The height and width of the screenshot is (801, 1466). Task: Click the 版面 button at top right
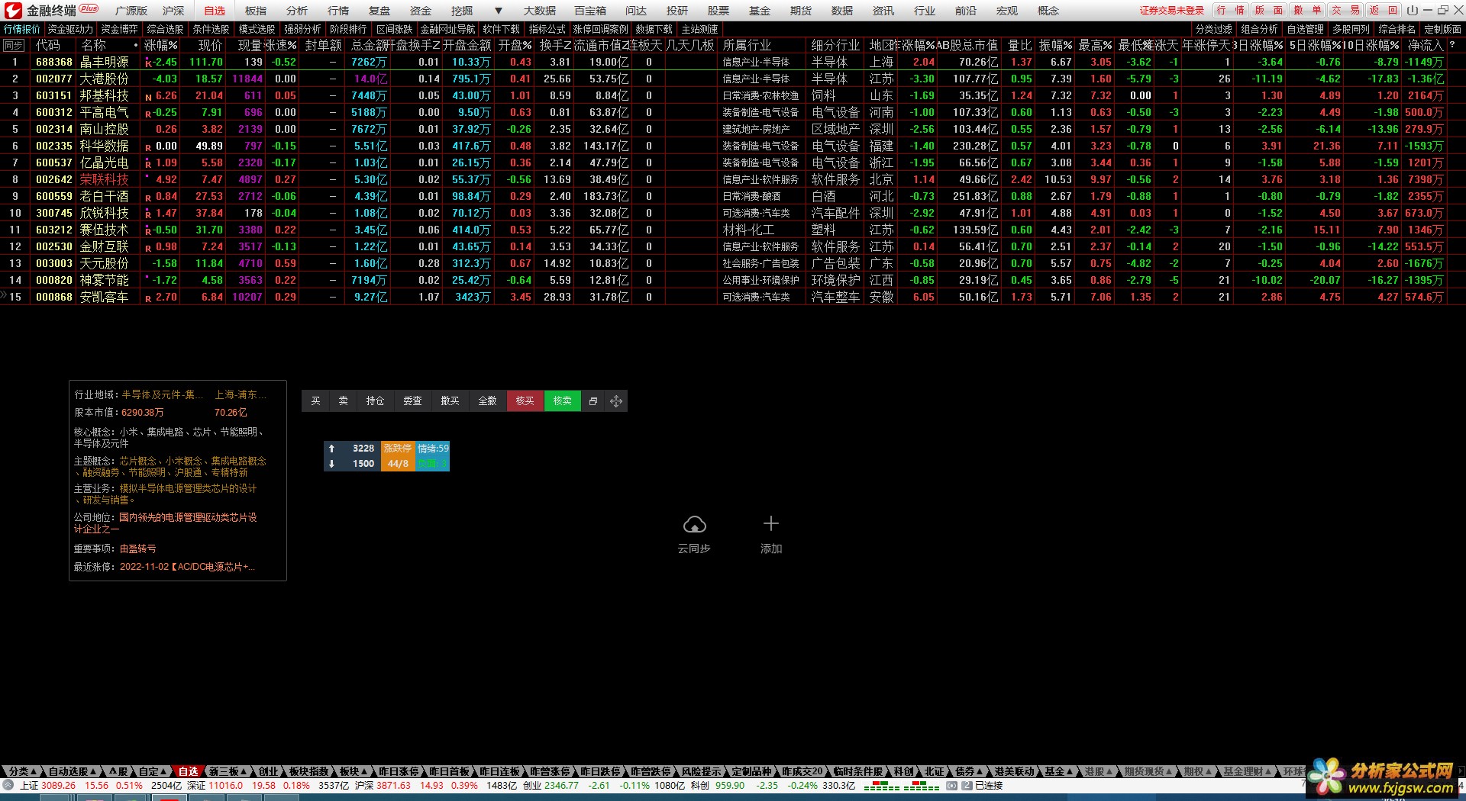1269,11
